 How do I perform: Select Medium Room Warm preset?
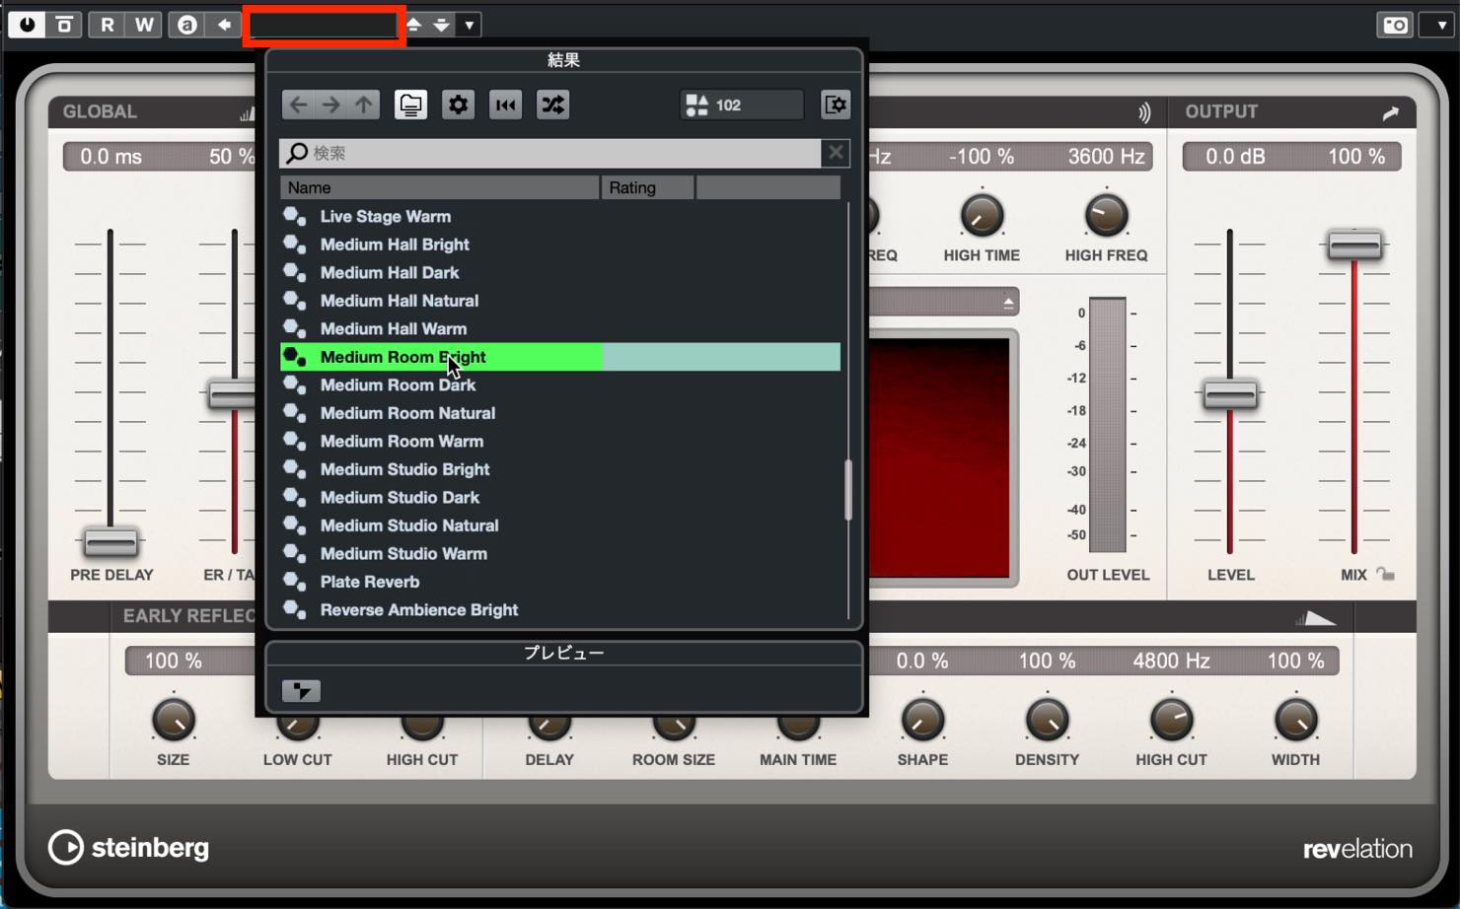click(560, 441)
